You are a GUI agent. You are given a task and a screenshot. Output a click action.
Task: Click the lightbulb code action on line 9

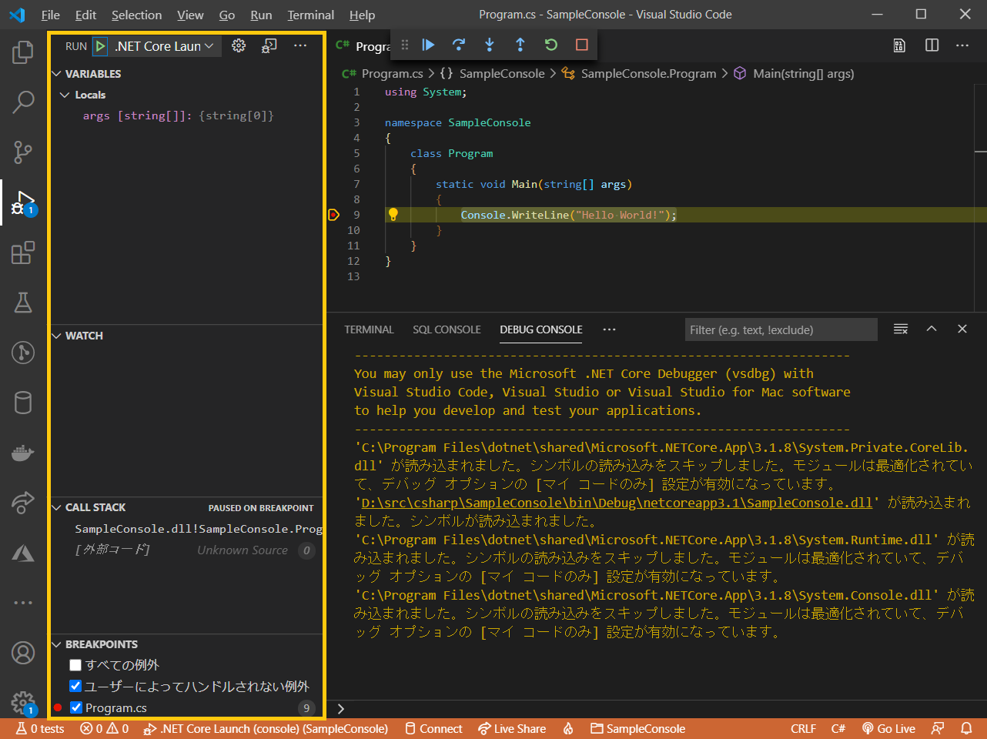(x=393, y=215)
